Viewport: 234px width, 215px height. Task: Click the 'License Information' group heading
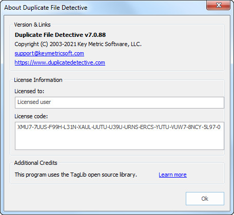[x=38, y=80]
